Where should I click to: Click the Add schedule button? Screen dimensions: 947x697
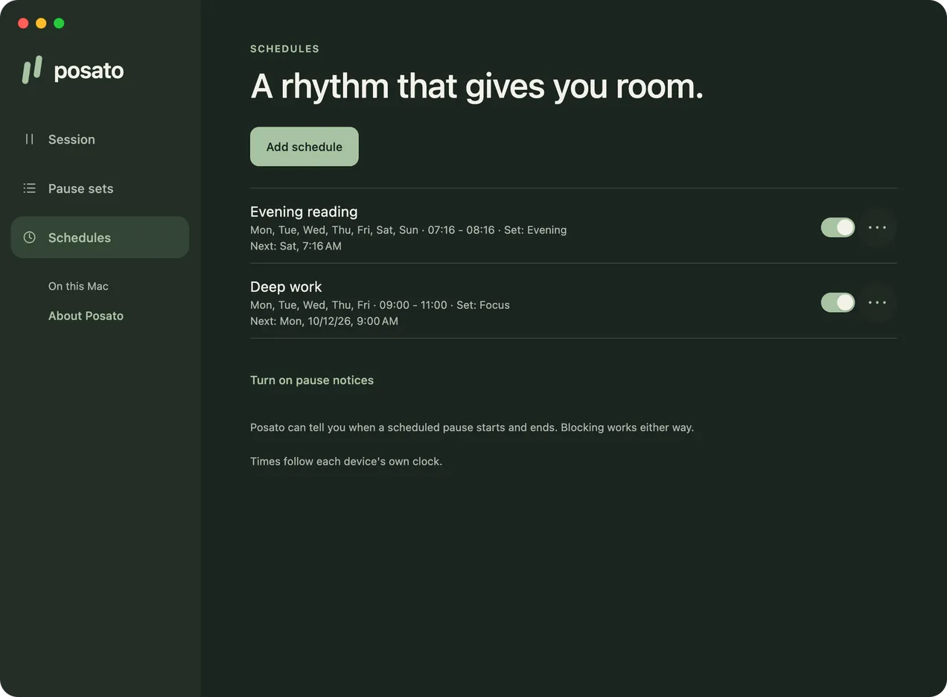pos(304,147)
